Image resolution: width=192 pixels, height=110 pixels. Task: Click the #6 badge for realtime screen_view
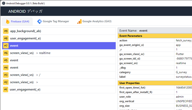coord(6,53)
